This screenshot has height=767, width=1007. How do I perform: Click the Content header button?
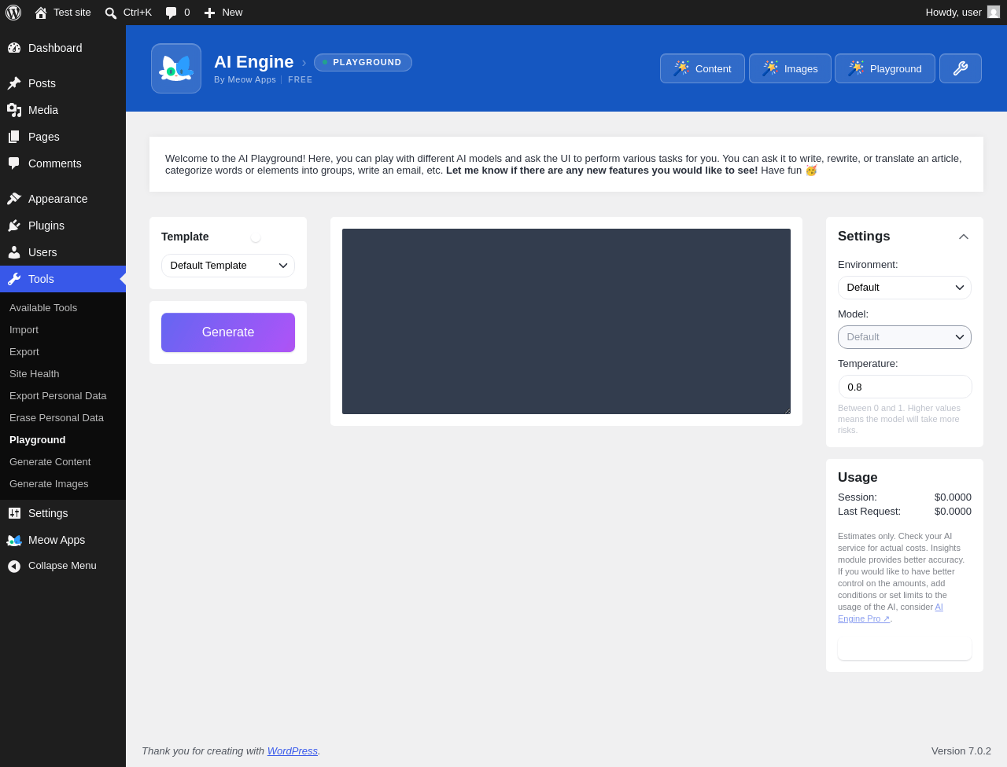coord(703,68)
